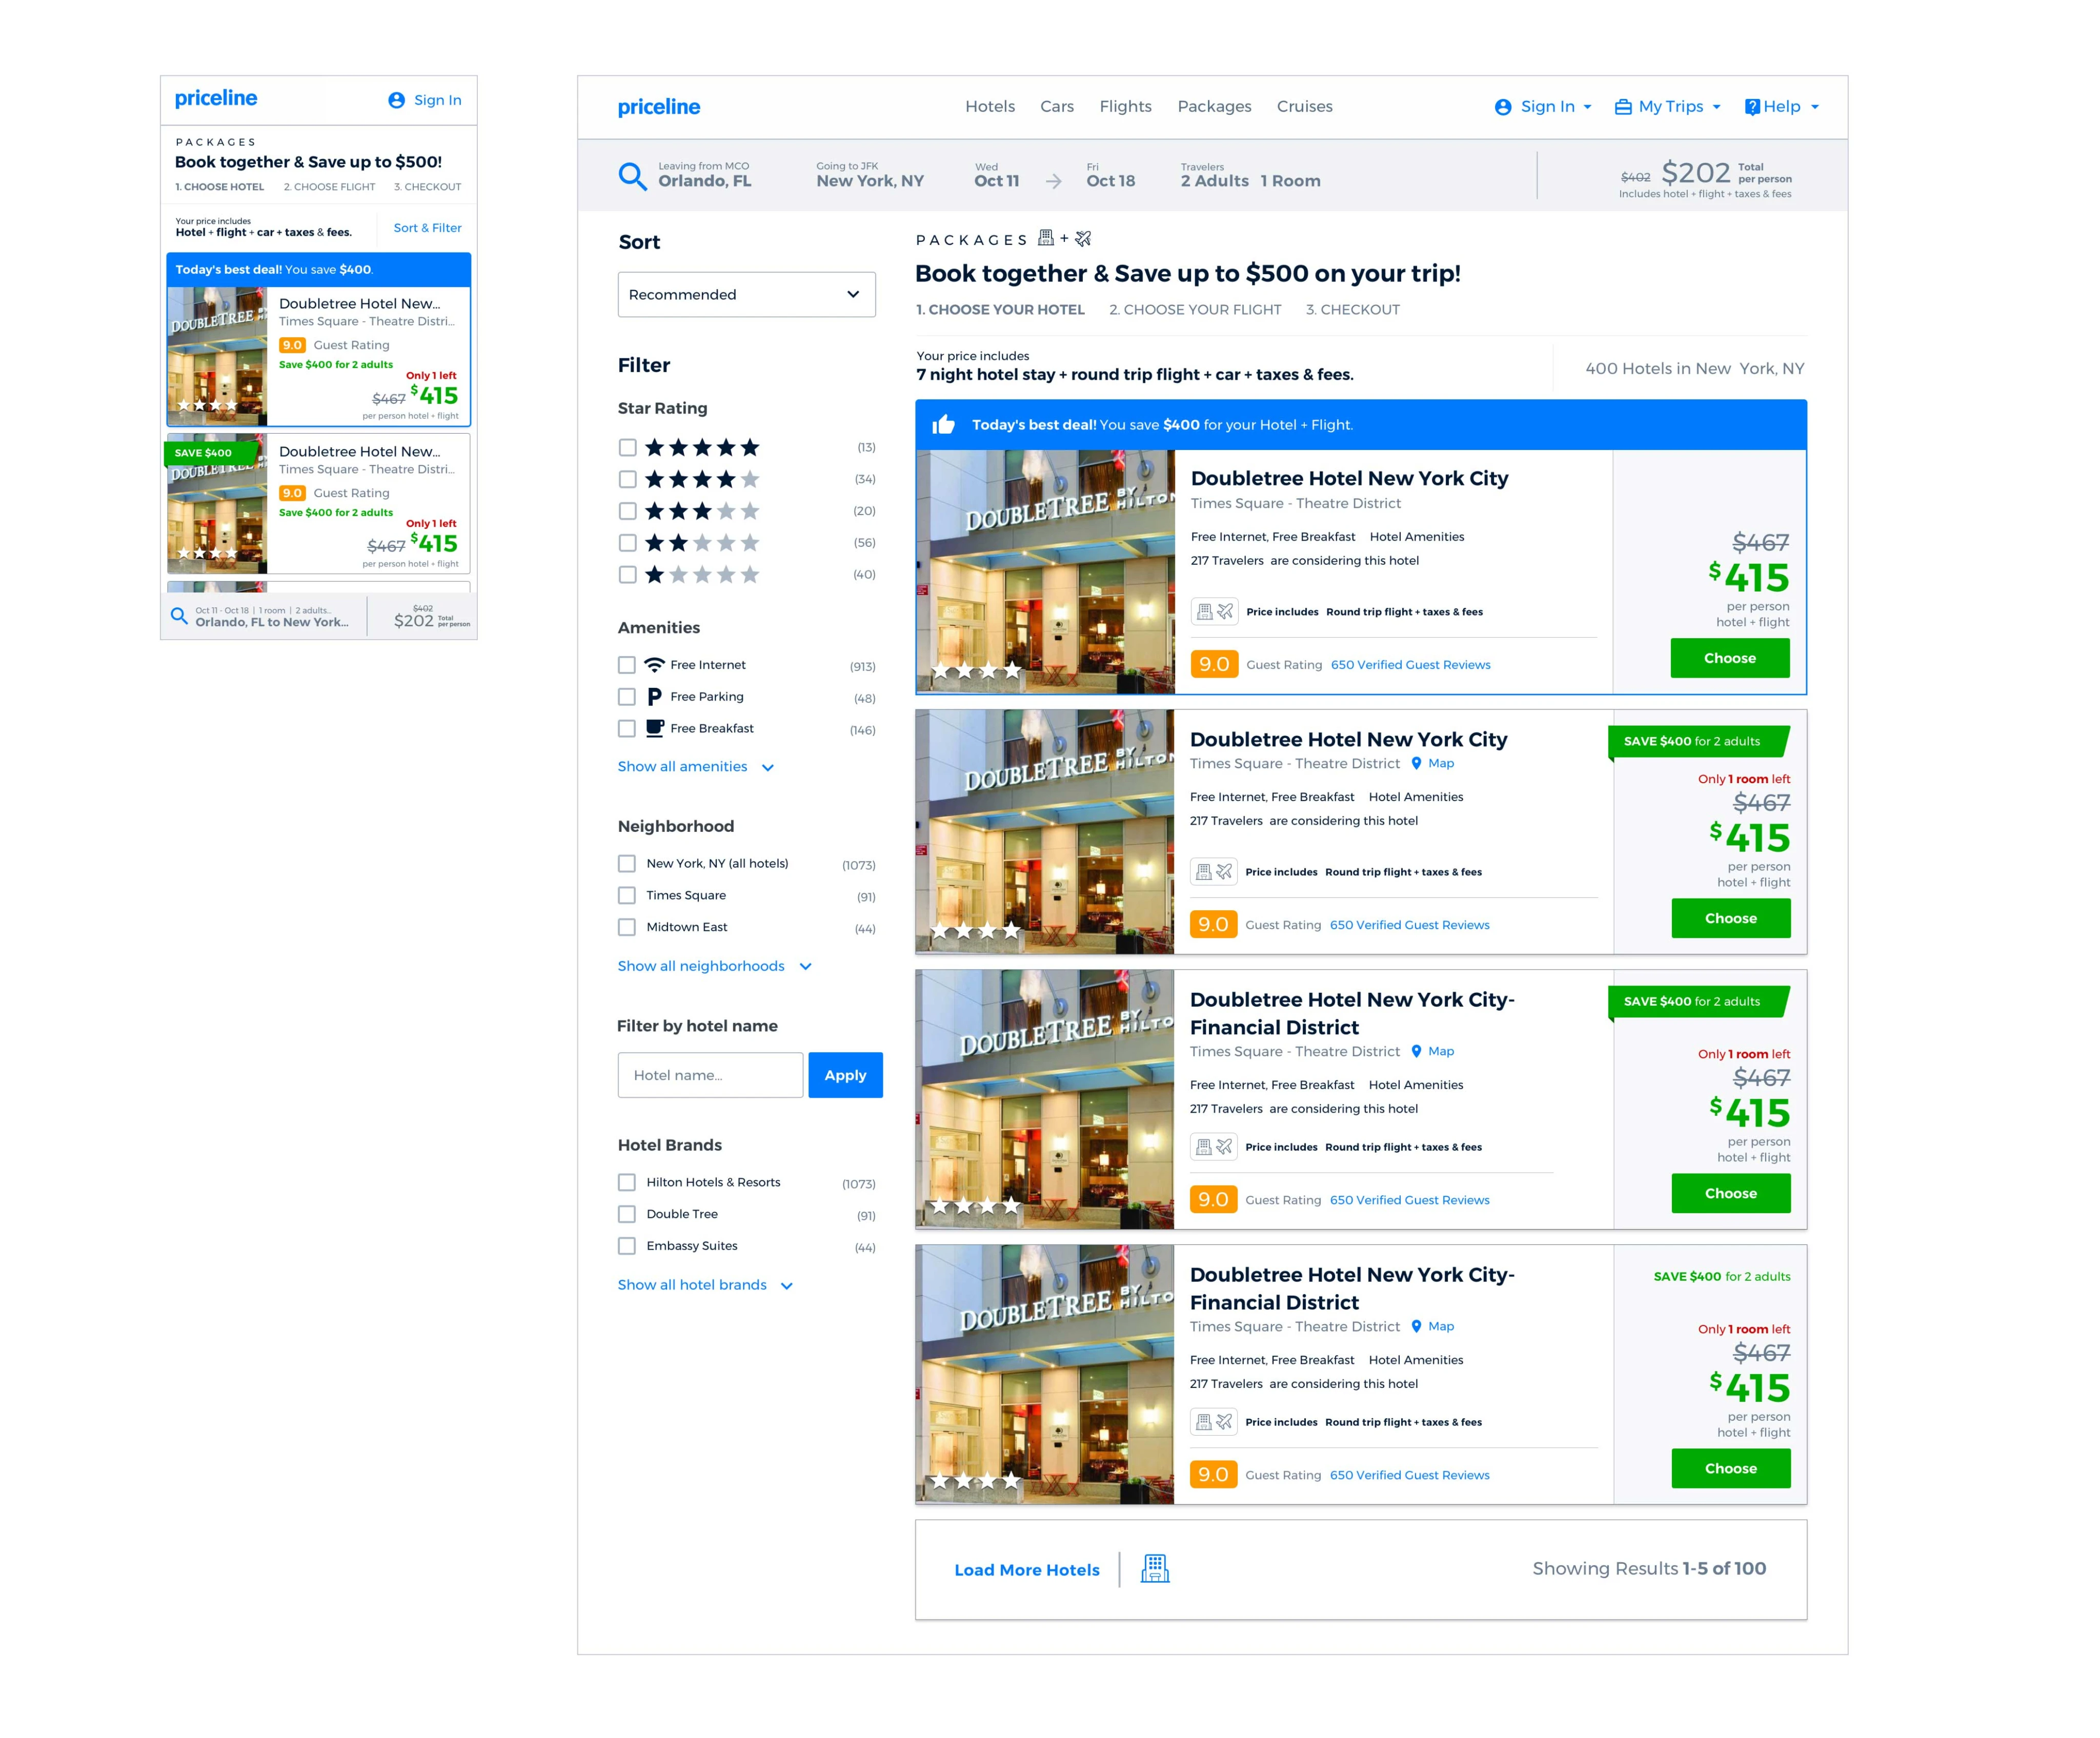Open the Help dropdown menu
Screen dimensions: 2100x1738
click(1782, 107)
